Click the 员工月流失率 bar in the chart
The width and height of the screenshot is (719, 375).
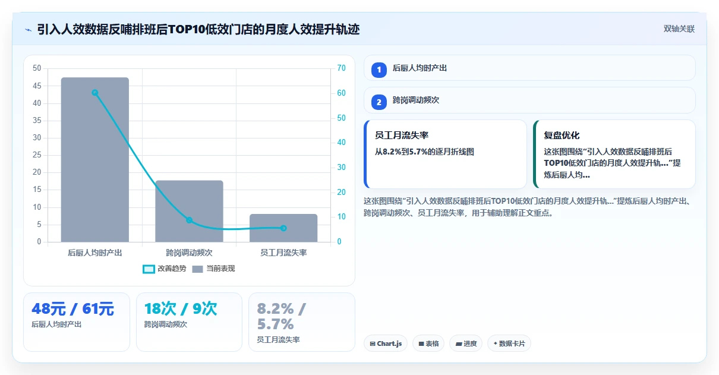pyautogui.click(x=283, y=228)
